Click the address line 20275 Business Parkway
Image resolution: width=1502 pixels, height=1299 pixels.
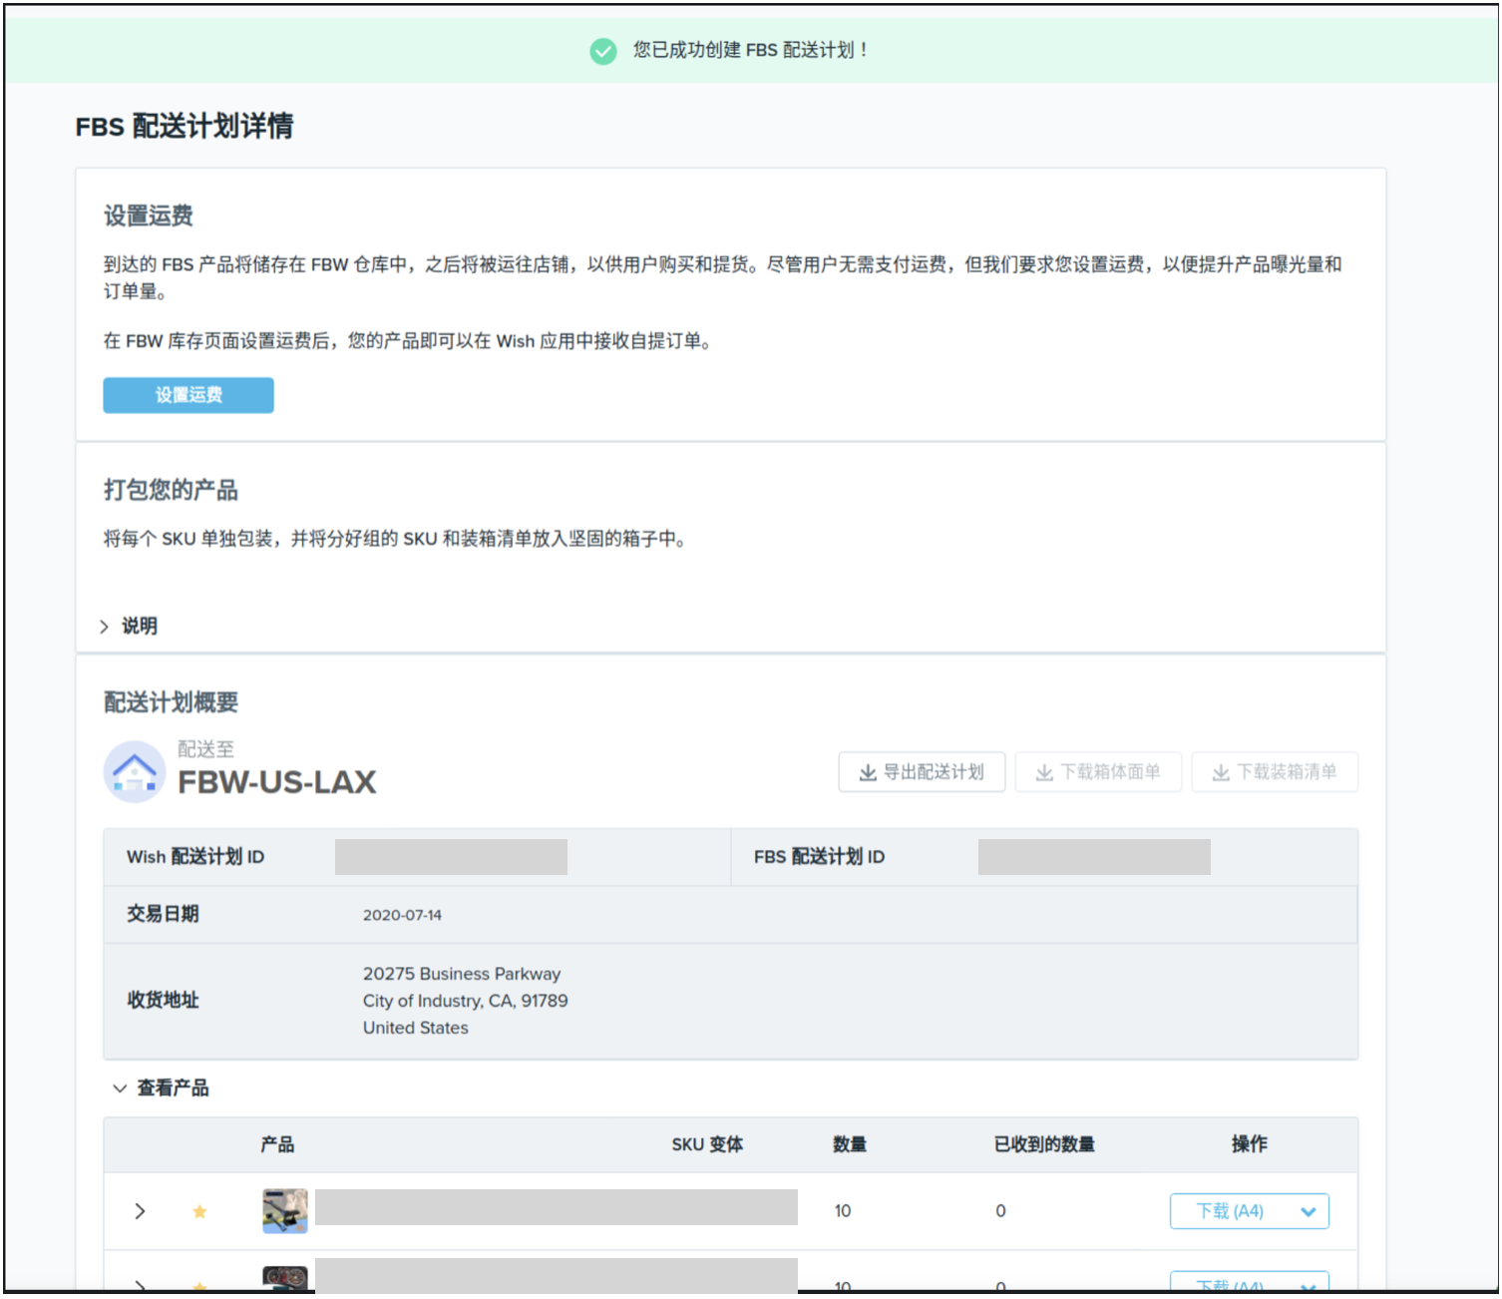pos(462,974)
